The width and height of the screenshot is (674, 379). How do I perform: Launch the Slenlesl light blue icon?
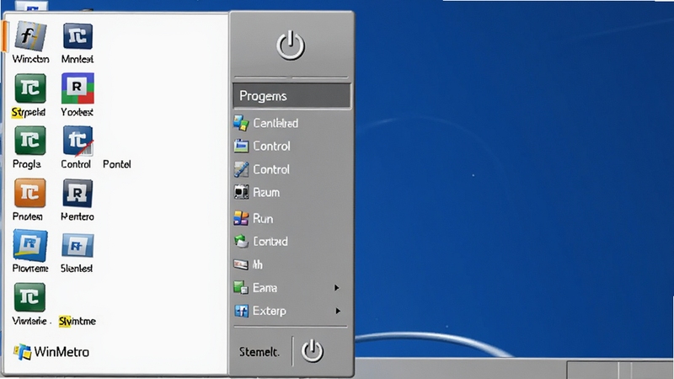click(78, 245)
